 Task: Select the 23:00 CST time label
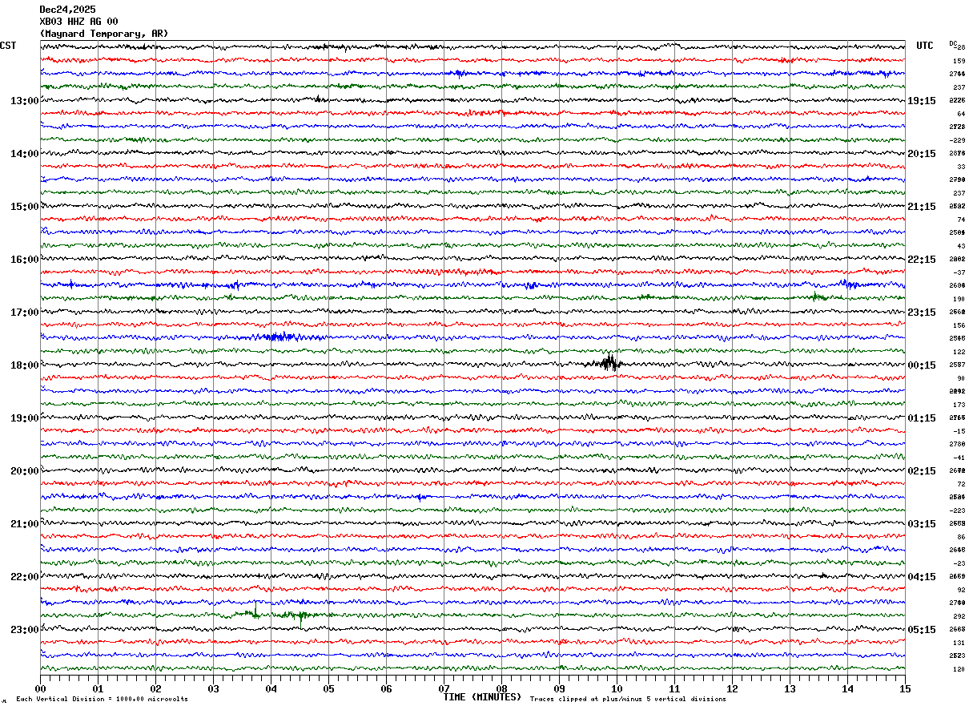[24, 630]
